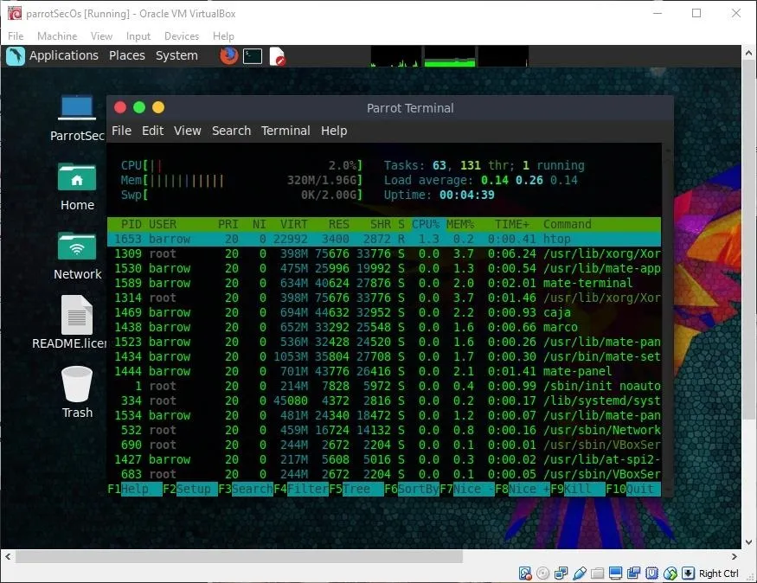757x583 pixels.
Task: Click the yellow dot of Parrot Terminal
Action: [x=158, y=107]
